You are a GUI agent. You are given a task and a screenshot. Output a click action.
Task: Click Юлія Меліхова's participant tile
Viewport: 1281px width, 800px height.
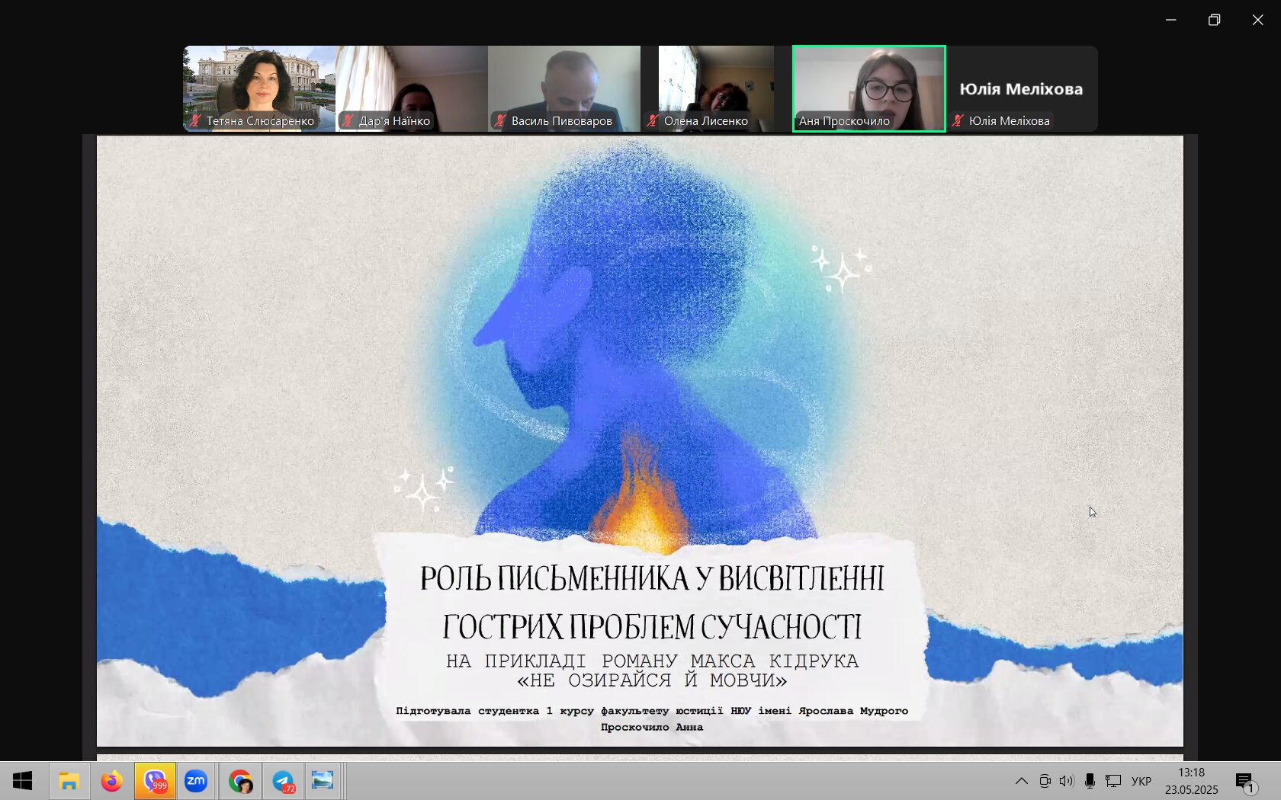pyautogui.click(x=1022, y=88)
